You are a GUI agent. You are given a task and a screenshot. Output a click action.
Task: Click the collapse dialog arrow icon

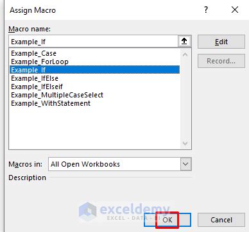(x=184, y=41)
